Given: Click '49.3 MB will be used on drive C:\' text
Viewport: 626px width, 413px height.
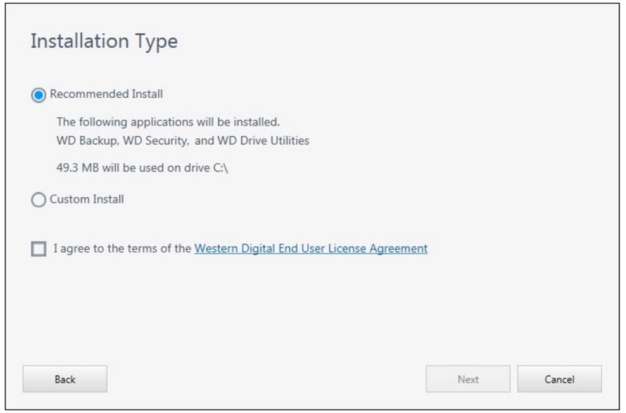Looking at the screenshot, I should tap(142, 168).
